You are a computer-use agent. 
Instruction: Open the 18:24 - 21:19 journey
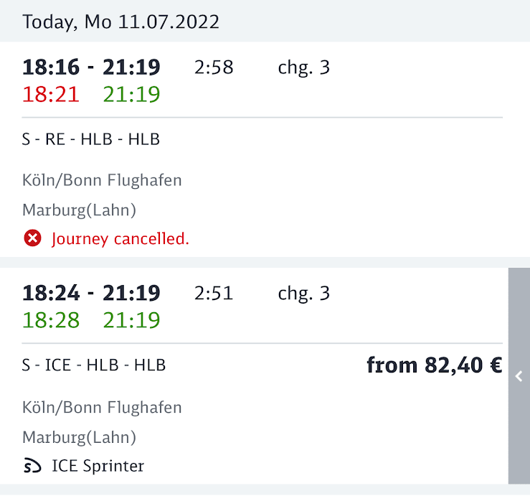click(91, 293)
